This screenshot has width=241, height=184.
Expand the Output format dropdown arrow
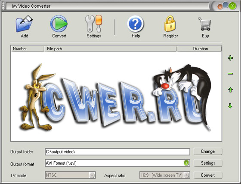(186, 163)
